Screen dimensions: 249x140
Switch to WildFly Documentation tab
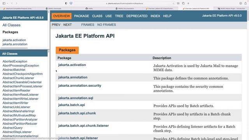(x=124, y=9)
